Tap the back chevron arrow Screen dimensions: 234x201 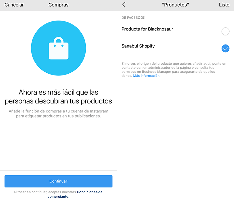pyautogui.click(x=124, y=5)
